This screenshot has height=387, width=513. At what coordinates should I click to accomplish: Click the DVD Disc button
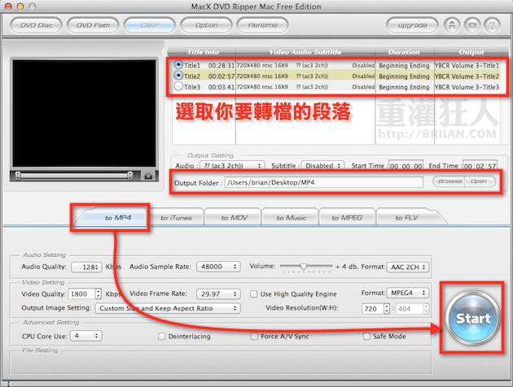point(36,25)
